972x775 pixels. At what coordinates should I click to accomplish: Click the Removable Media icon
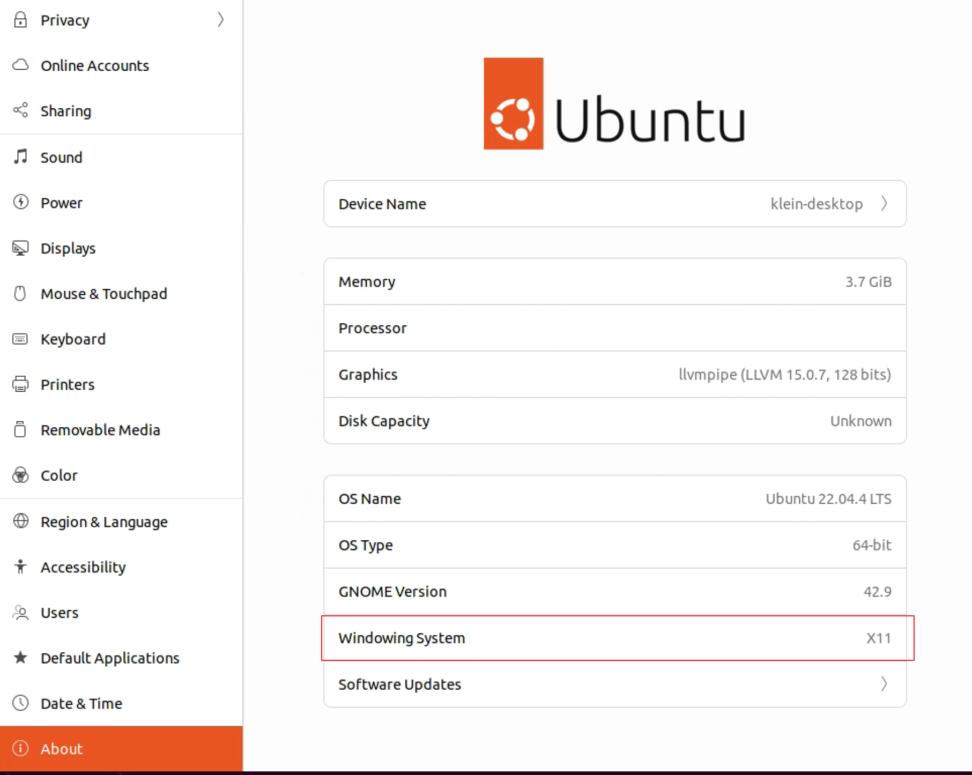click(20, 429)
